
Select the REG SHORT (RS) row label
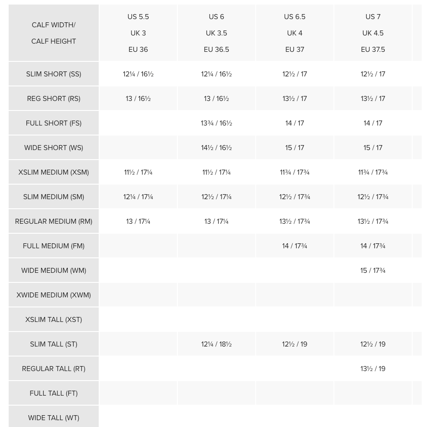coord(54,99)
